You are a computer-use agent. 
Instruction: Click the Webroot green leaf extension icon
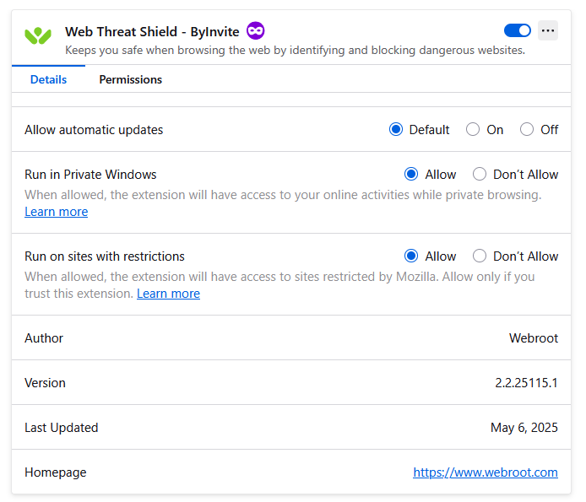pyautogui.click(x=38, y=35)
